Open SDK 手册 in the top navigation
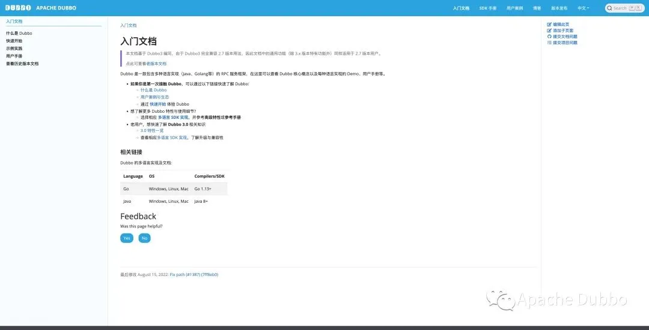649x330 pixels. (x=488, y=8)
